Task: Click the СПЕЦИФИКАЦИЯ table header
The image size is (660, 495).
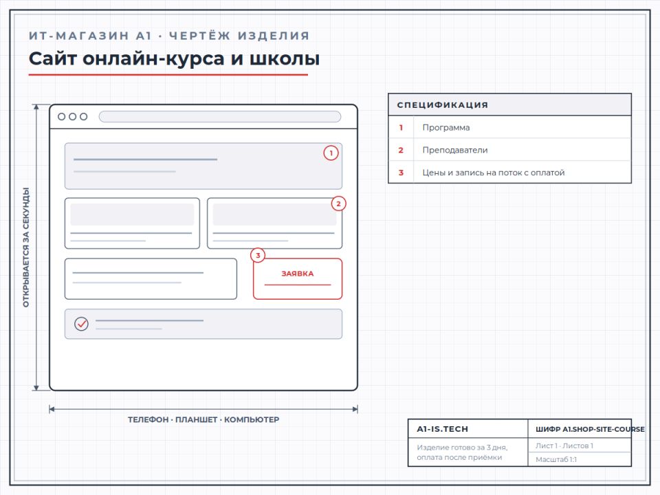Action: click(509, 104)
